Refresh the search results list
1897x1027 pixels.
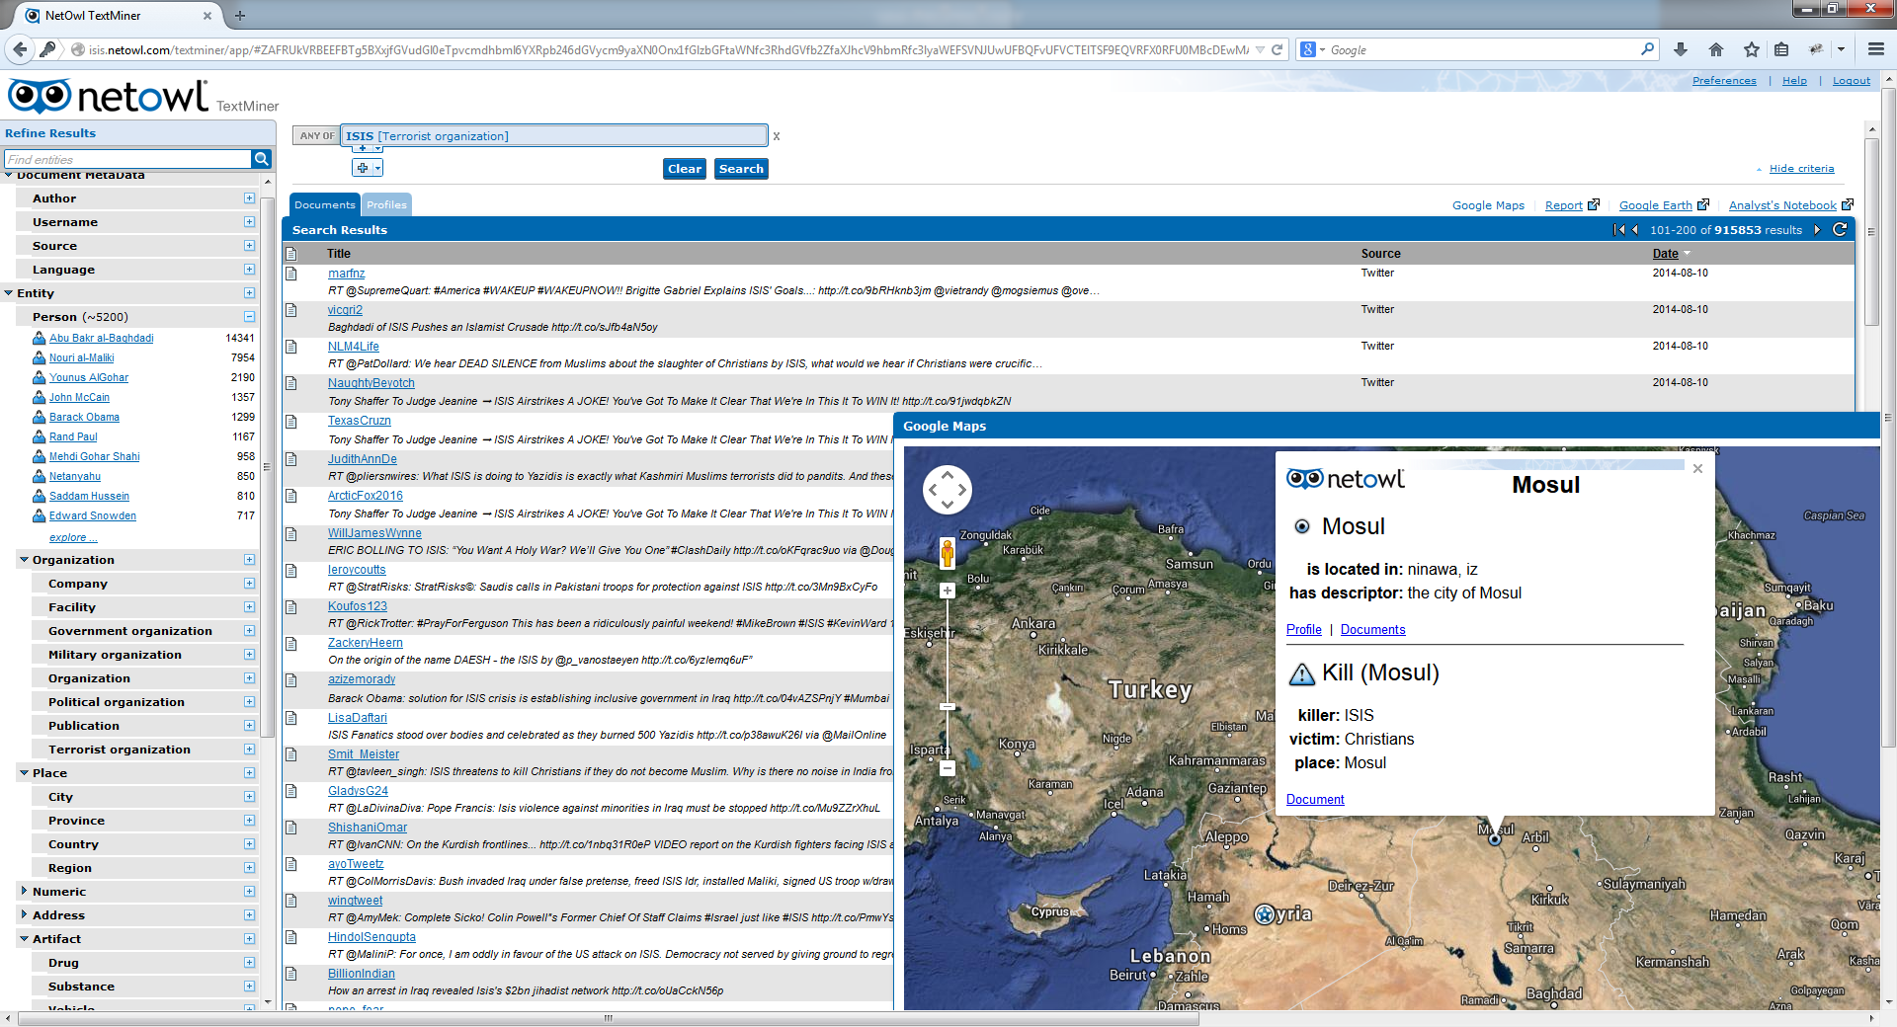point(1840,229)
